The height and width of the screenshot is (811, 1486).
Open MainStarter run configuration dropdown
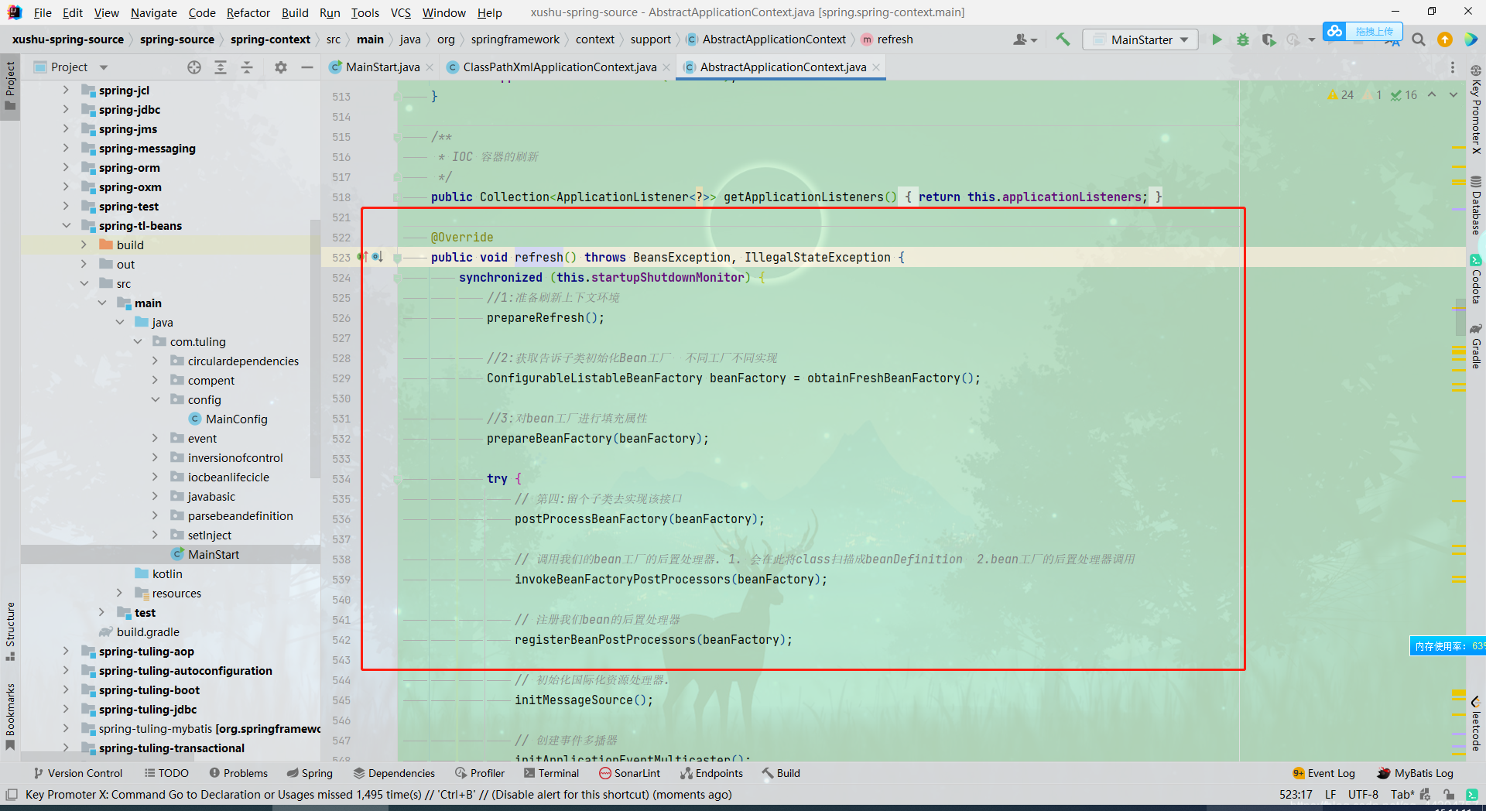1141,39
